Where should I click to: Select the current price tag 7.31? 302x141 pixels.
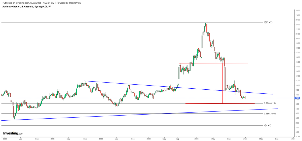[297, 98]
